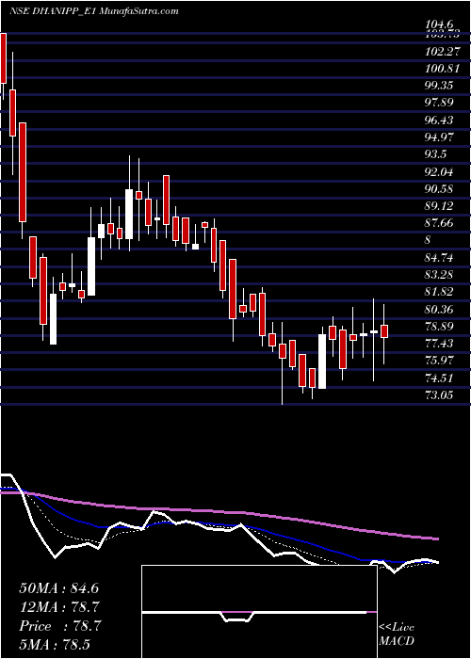Click the 50MA : 84.6 readout
471x659 pixels.
pos(59,588)
